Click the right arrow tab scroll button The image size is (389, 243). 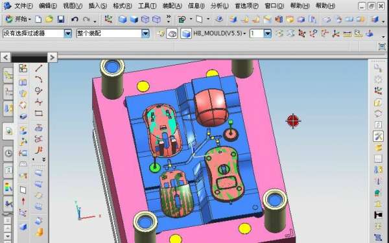pyautogui.click(x=52, y=58)
